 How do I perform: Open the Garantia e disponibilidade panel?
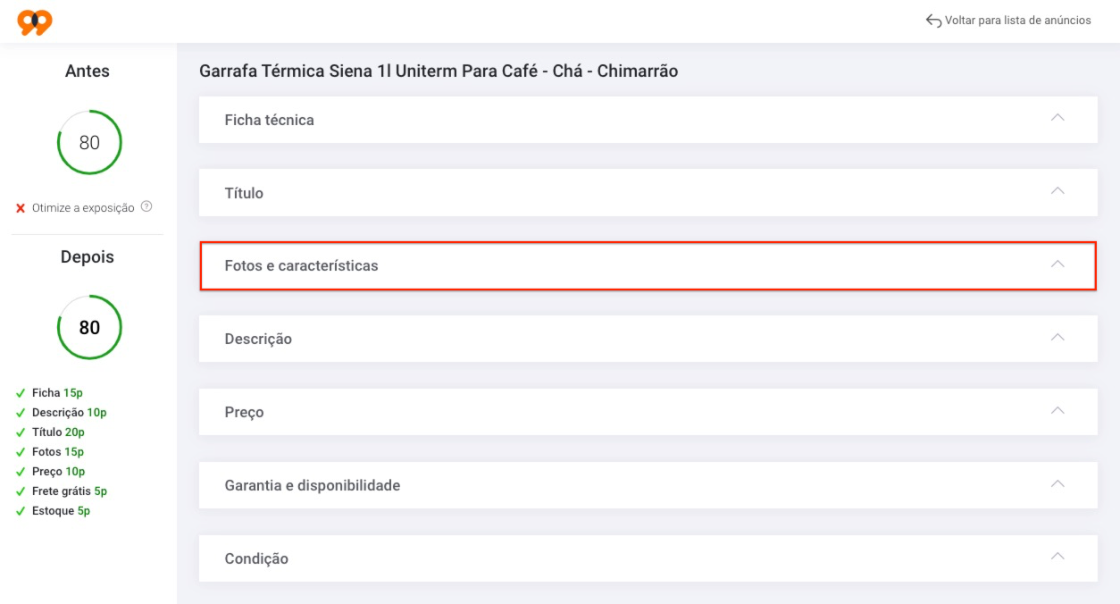pos(648,485)
